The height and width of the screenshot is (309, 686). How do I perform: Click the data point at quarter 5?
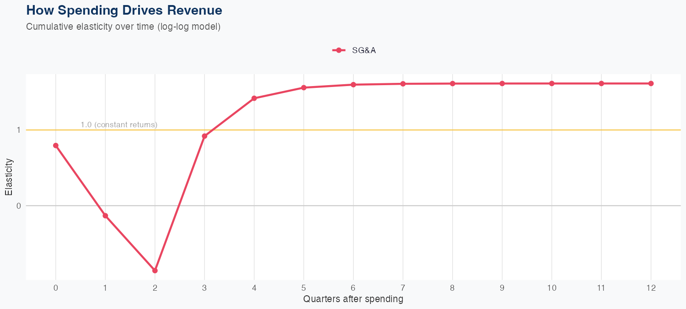click(304, 87)
